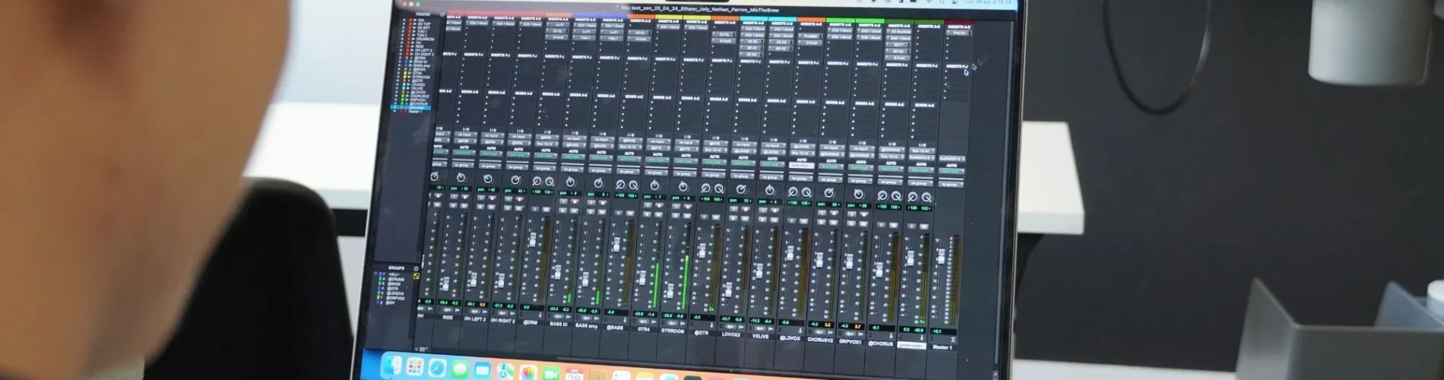The image size is (1444, 380).
Task: Click the left pan knob on @DRM channel
Action: click(x=537, y=181)
